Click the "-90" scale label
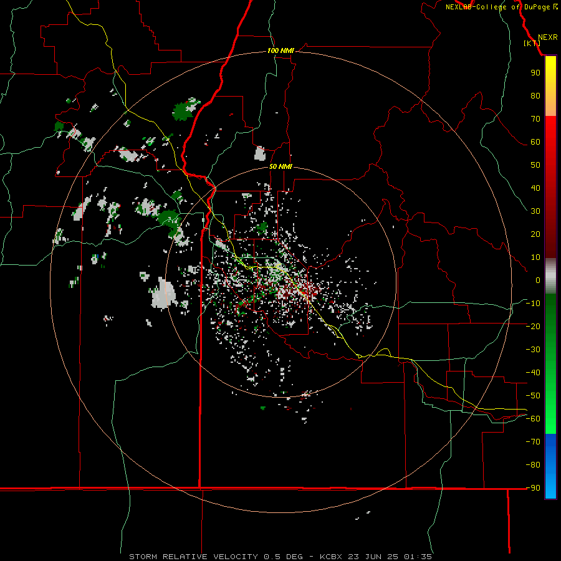Image resolution: width=561 pixels, height=561 pixels. (x=533, y=488)
